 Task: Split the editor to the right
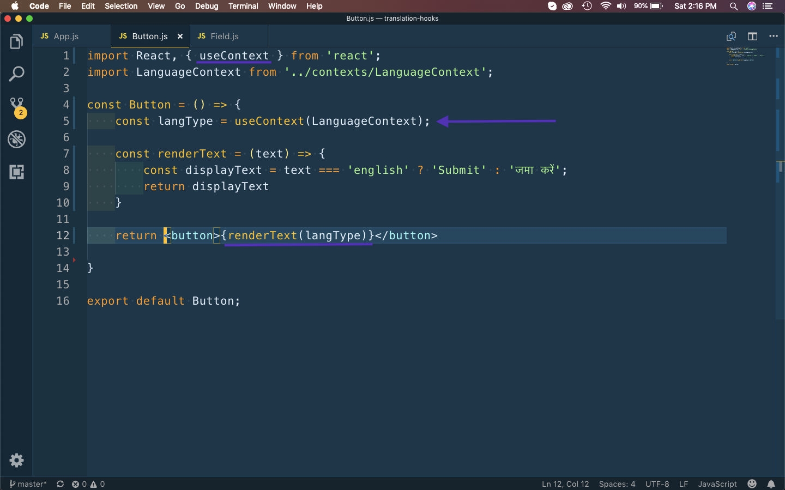(752, 37)
